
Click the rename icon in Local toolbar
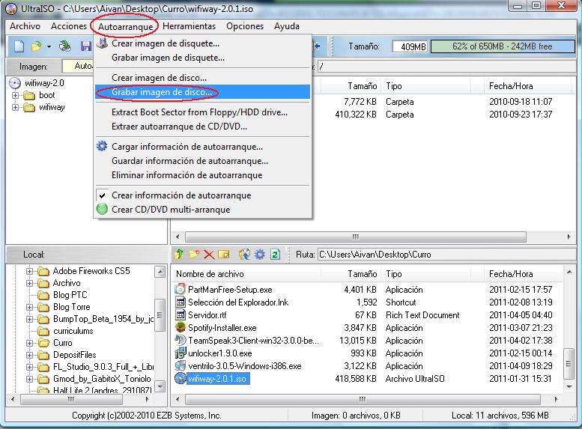(224, 255)
